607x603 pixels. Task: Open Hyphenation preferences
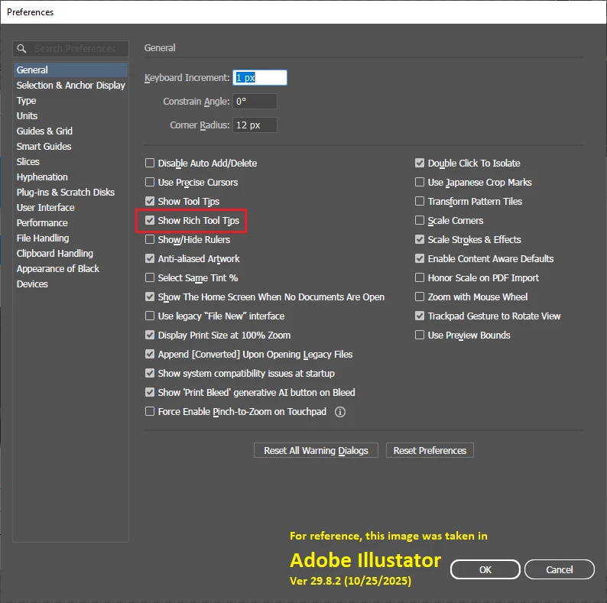click(x=71, y=177)
